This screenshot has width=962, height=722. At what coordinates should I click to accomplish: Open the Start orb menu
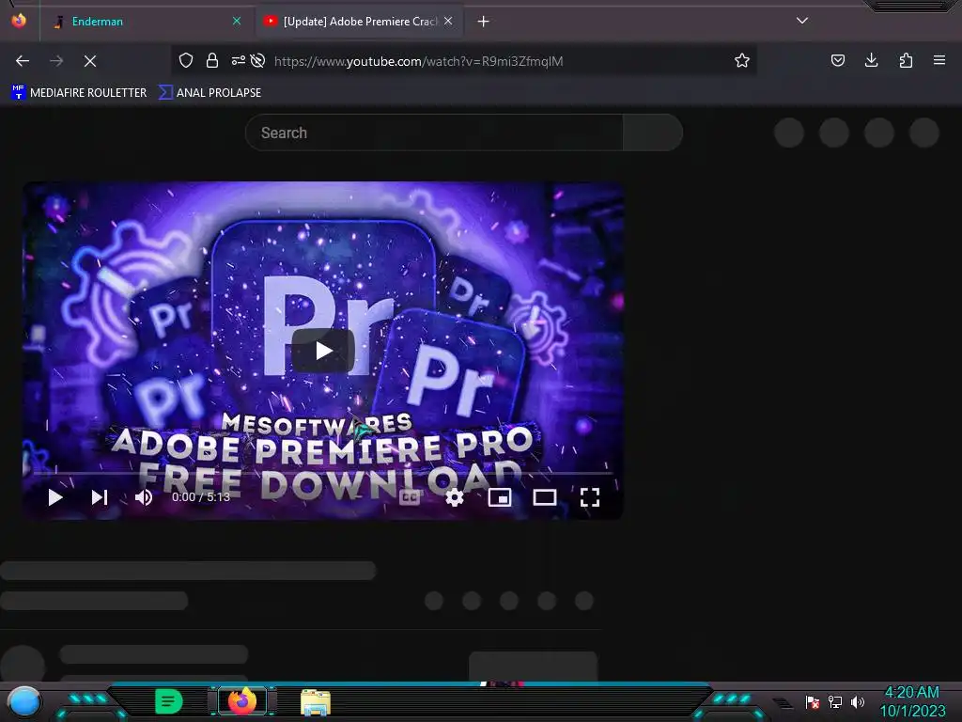23,702
